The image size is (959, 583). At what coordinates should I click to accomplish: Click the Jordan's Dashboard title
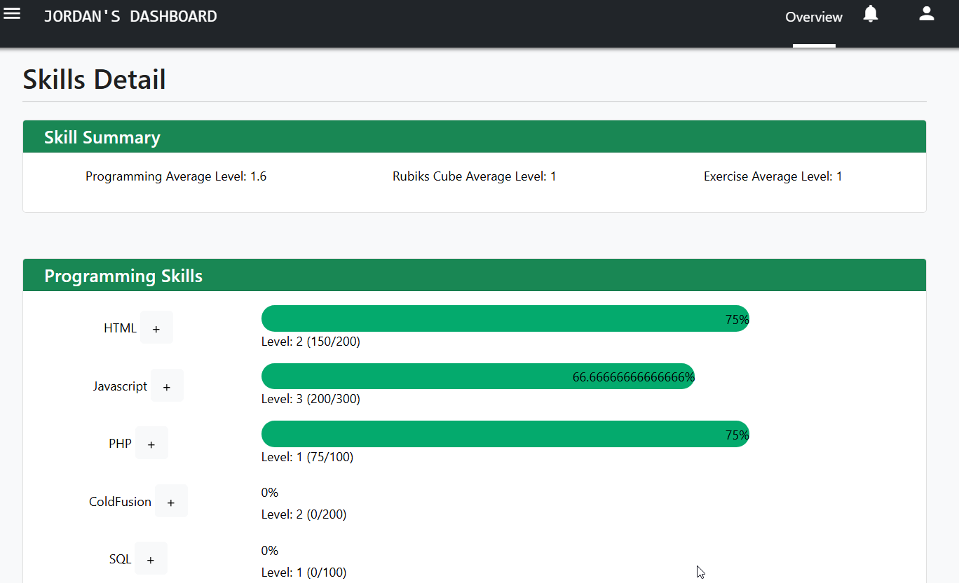point(130,16)
